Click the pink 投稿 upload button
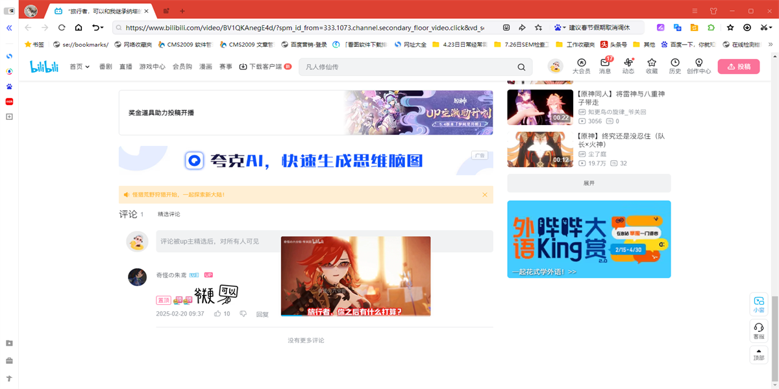Viewport: 779px width, 389px height. 739,67
